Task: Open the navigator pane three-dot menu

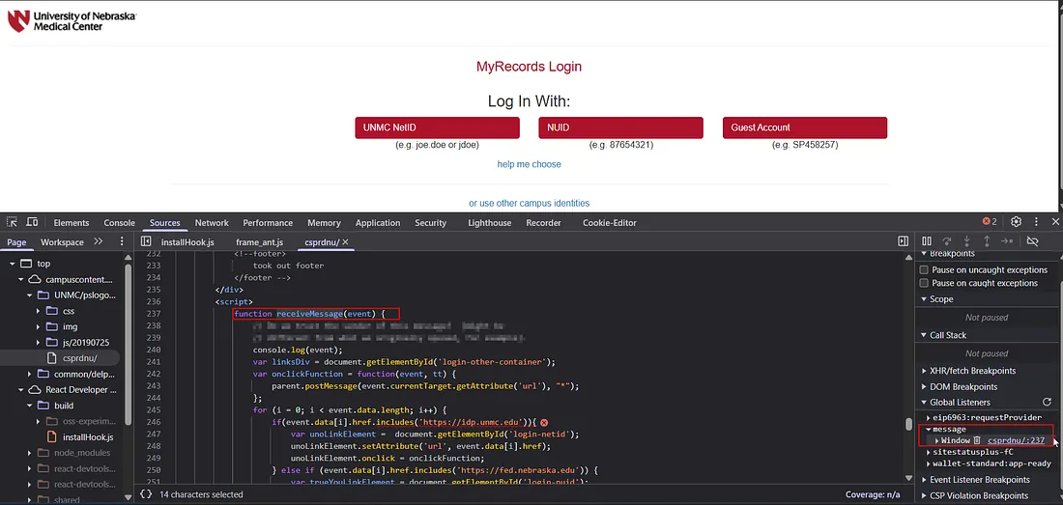Action: (x=122, y=241)
